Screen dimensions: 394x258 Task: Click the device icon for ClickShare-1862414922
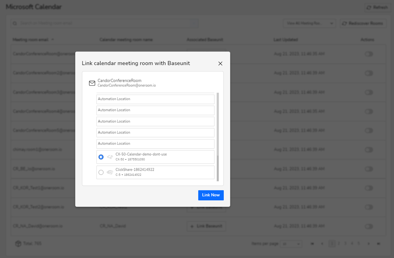tap(110, 172)
